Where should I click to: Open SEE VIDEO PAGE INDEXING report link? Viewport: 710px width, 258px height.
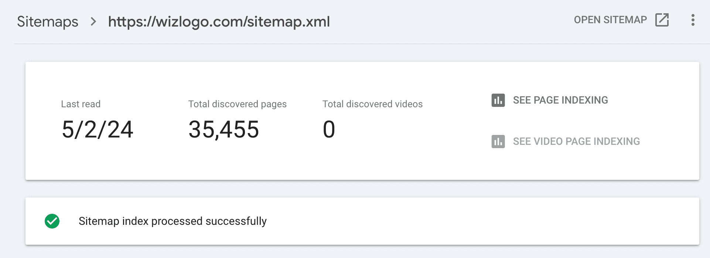pos(576,142)
